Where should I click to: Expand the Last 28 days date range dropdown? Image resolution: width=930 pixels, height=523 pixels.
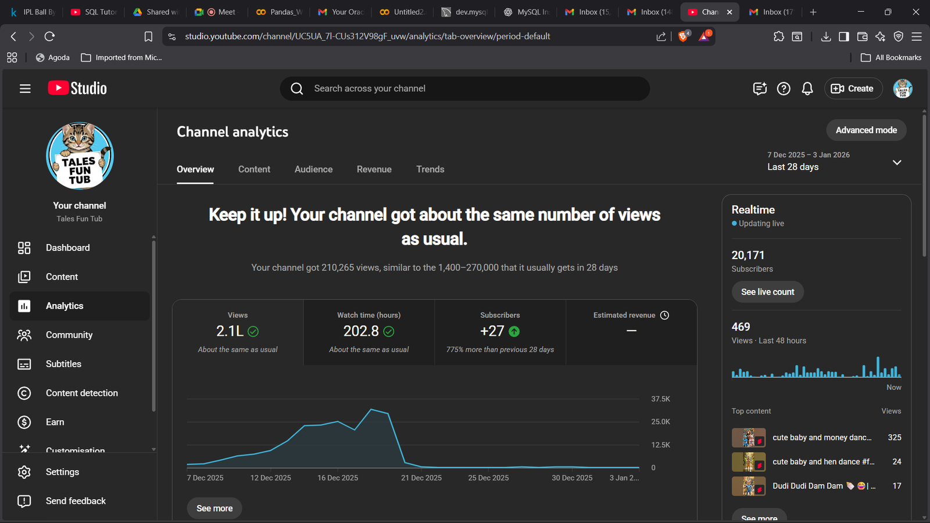897,162
